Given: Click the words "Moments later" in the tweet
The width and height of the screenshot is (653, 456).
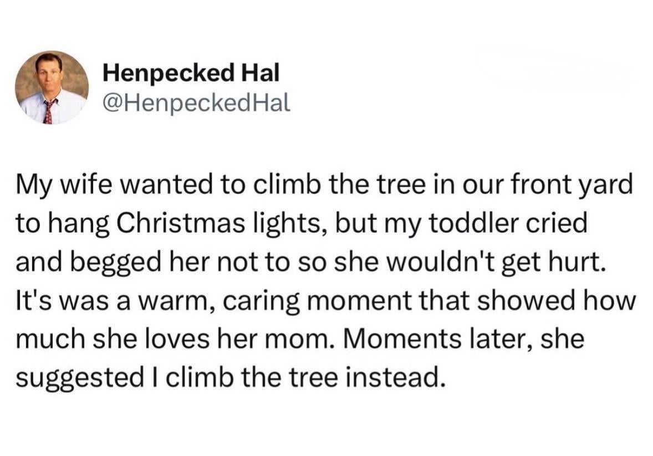Looking at the screenshot, I should [428, 339].
